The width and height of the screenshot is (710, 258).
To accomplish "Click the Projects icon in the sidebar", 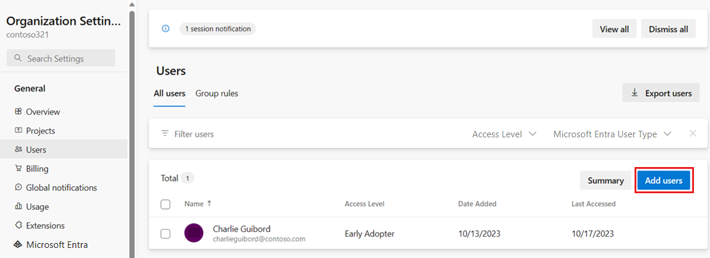I will [18, 131].
